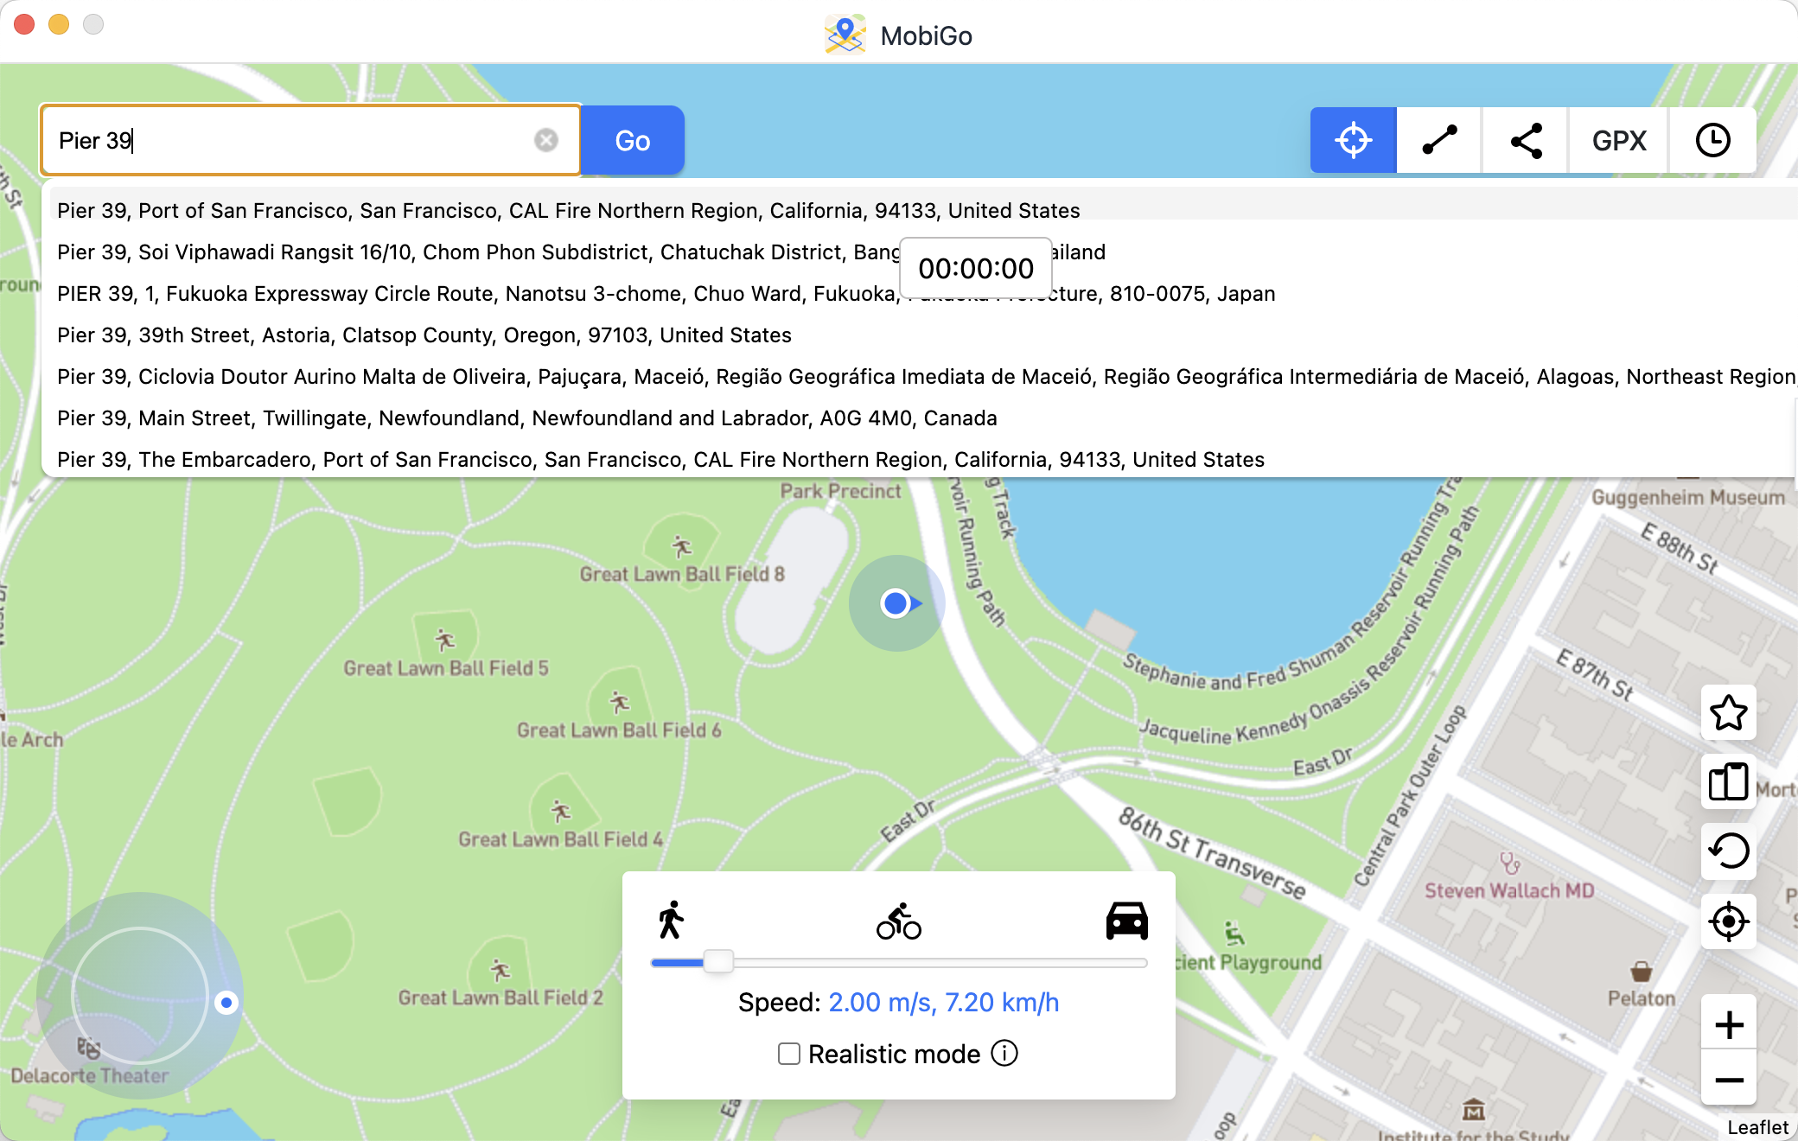Click the Go search button
1798x1141 pixels.
pos(633,140)
